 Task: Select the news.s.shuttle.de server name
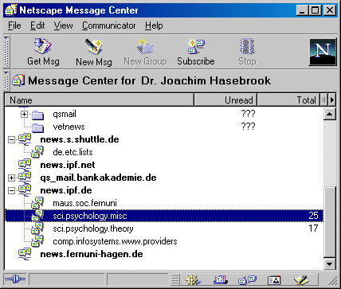click(x=80, y=139)
